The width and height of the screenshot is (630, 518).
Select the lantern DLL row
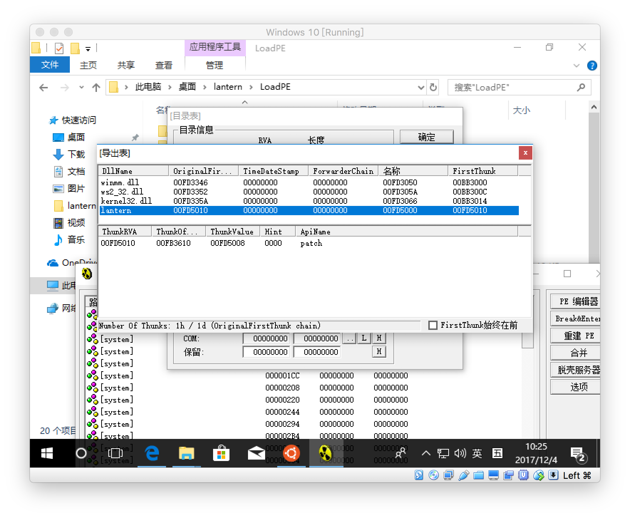pyautogui.click(x=309, y=210)
